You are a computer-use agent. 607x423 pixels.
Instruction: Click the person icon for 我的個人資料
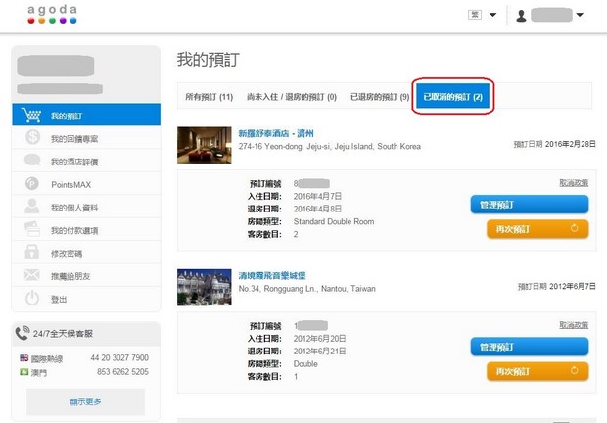point(32,206)
